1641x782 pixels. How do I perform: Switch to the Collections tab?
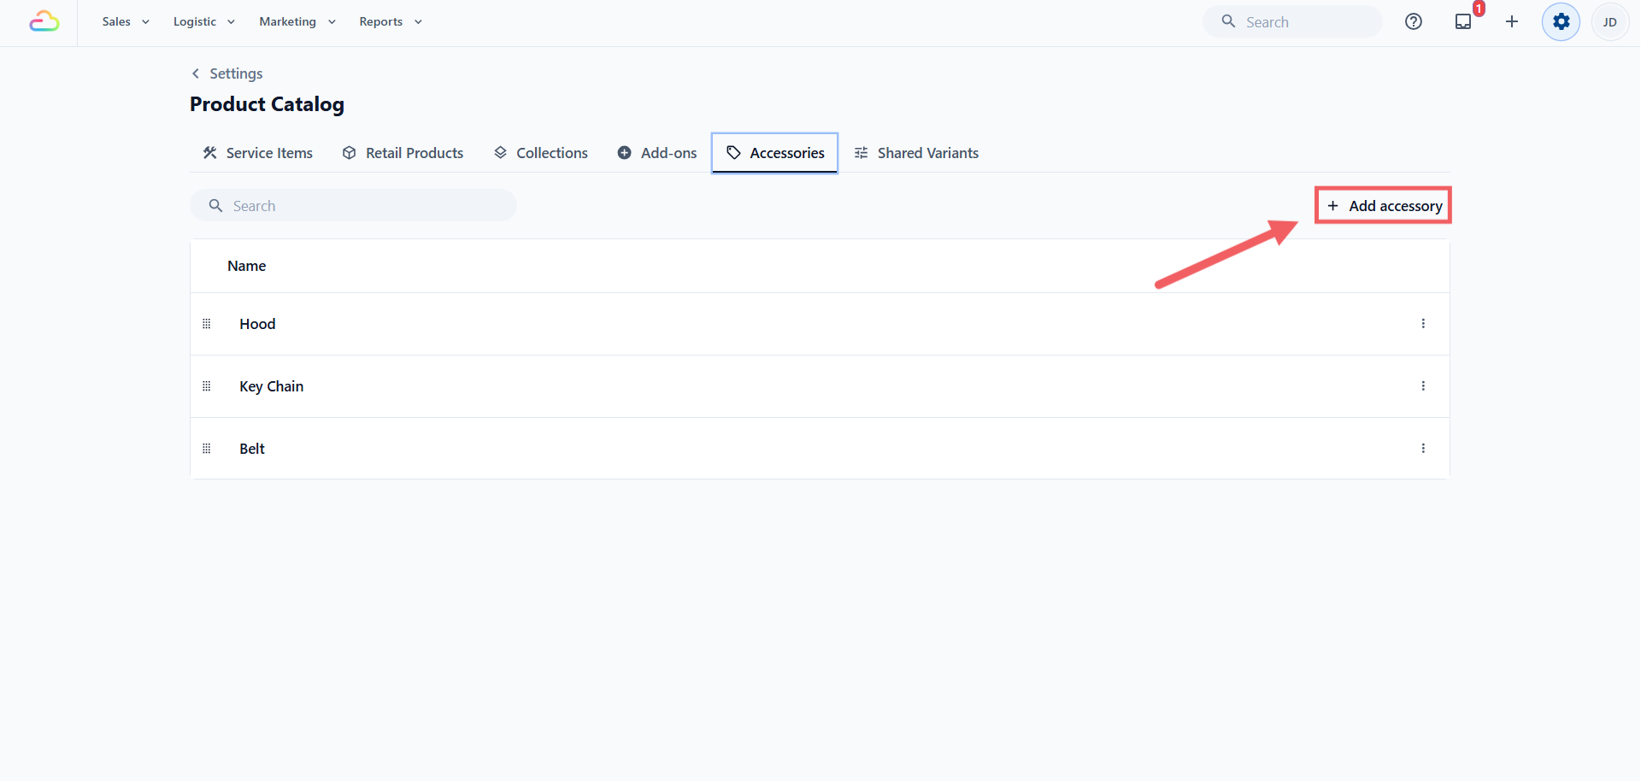[540, 153]
